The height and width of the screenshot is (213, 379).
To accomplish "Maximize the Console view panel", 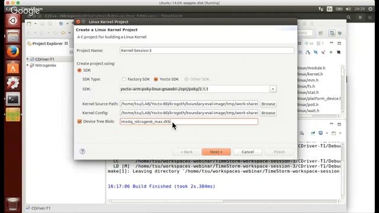I will pos(339,124).
